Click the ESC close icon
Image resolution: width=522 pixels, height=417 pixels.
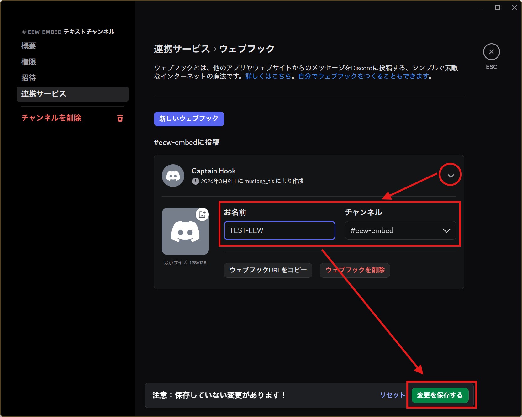click(x=491, y=52)
